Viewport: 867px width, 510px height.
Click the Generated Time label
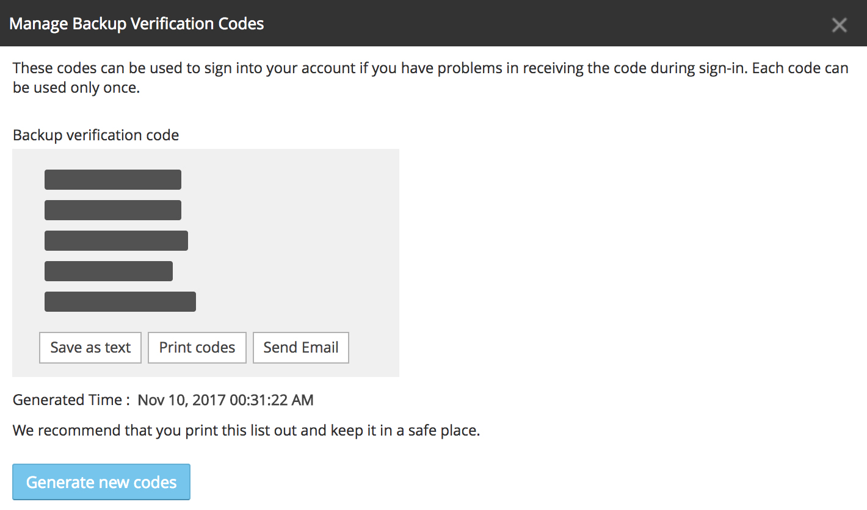pyautogui.click(x=71, y=400)
